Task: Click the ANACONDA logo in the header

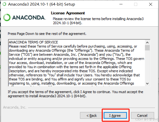Action: point(24,17)
